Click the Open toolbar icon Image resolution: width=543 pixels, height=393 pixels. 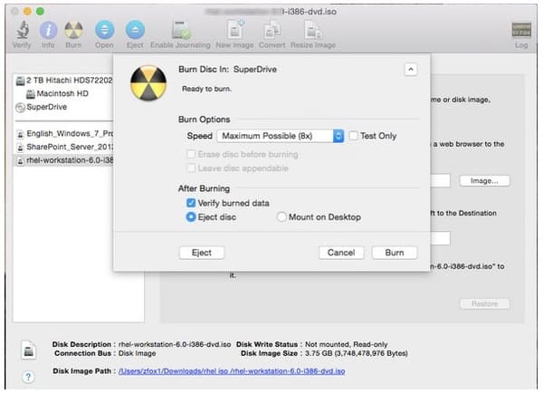105,30
